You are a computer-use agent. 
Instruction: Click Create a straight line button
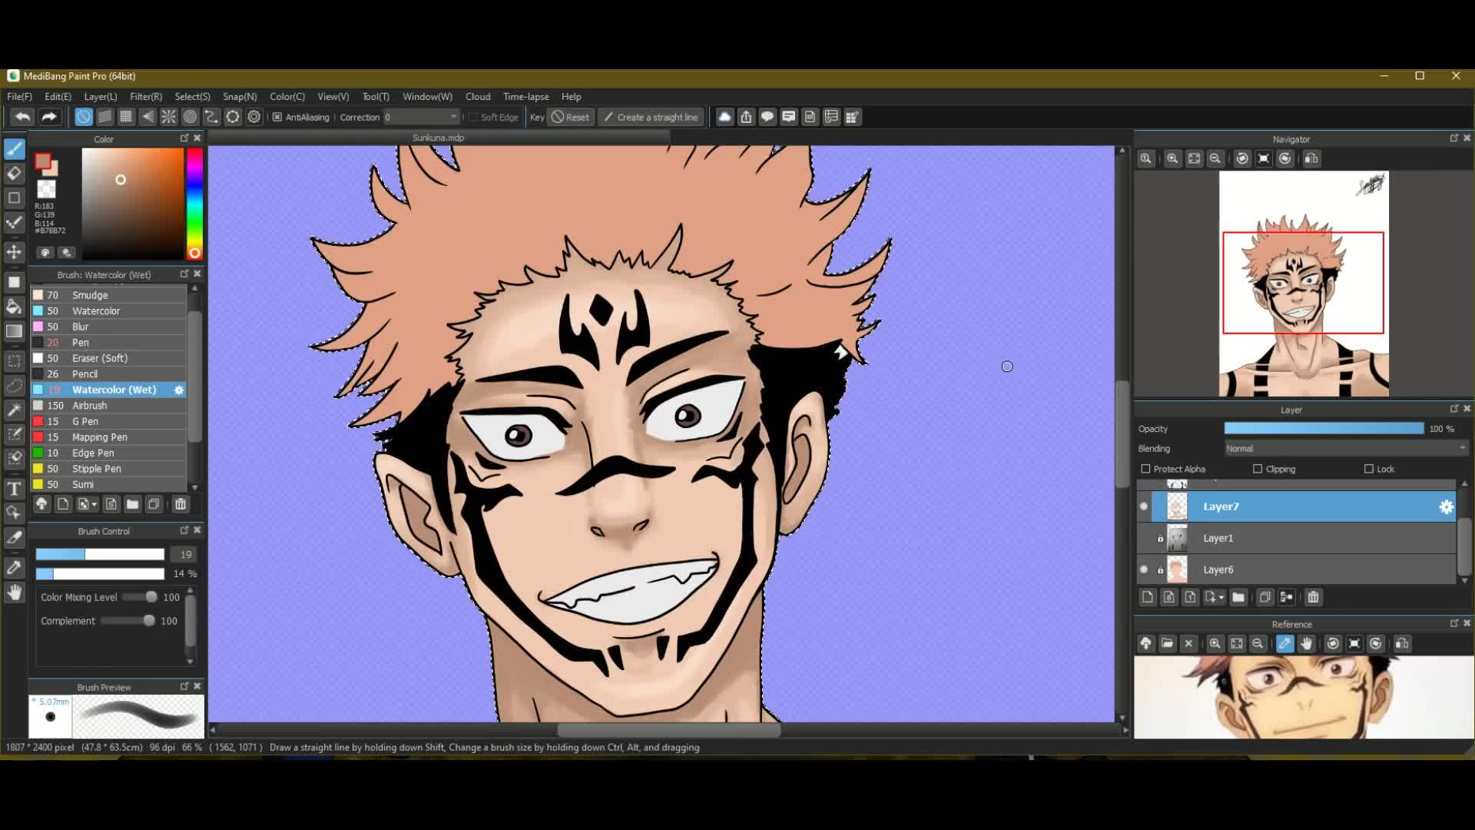tap(651, 117)
